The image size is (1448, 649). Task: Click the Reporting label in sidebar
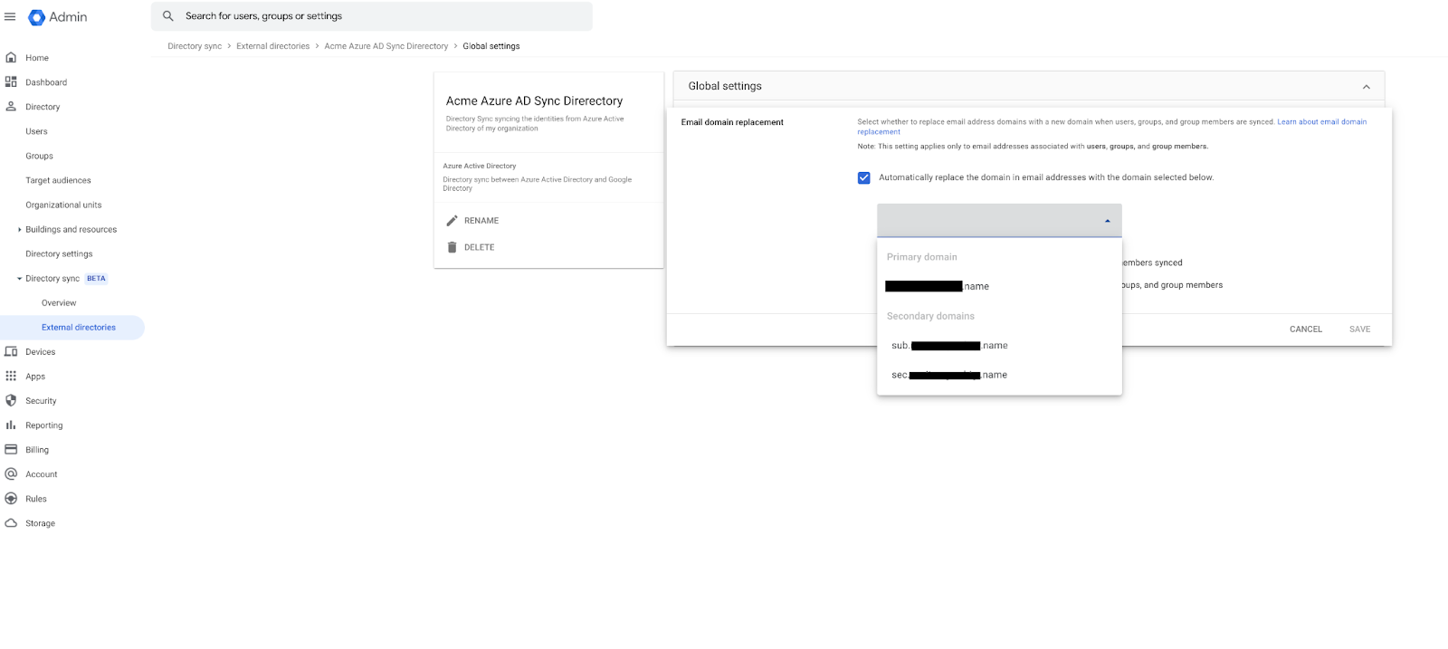44,425
